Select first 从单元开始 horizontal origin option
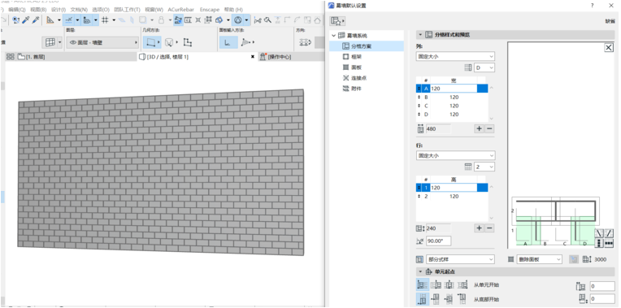Screen dimensions: 621x308 (422, 284)
